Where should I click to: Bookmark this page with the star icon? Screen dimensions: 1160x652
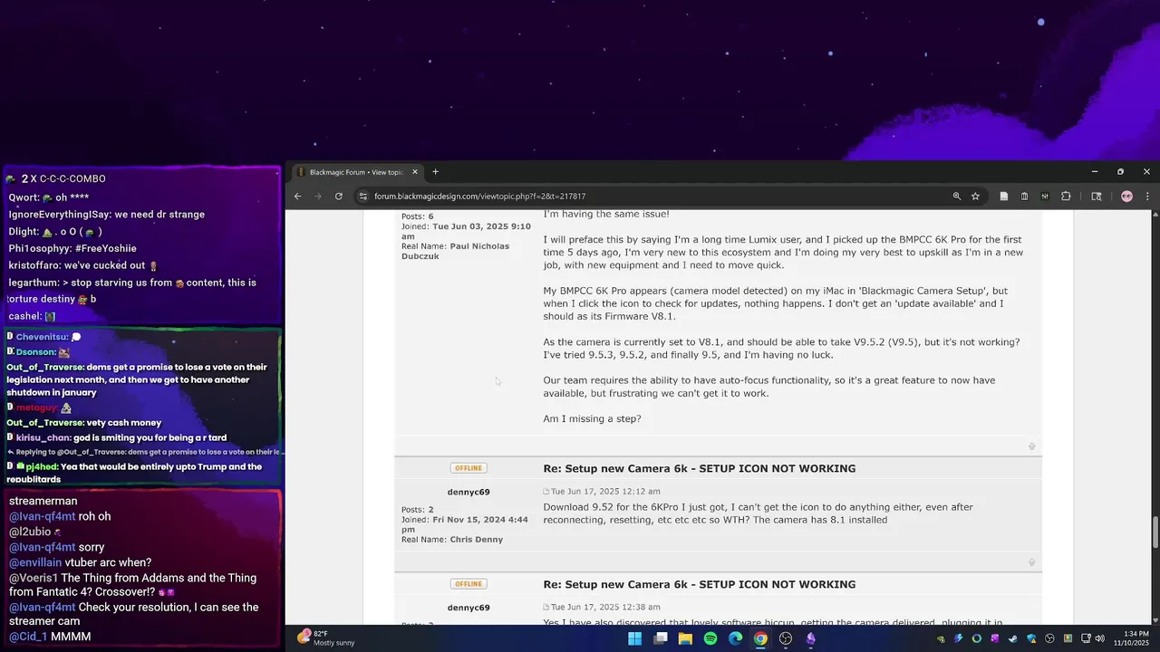[975, 197]
